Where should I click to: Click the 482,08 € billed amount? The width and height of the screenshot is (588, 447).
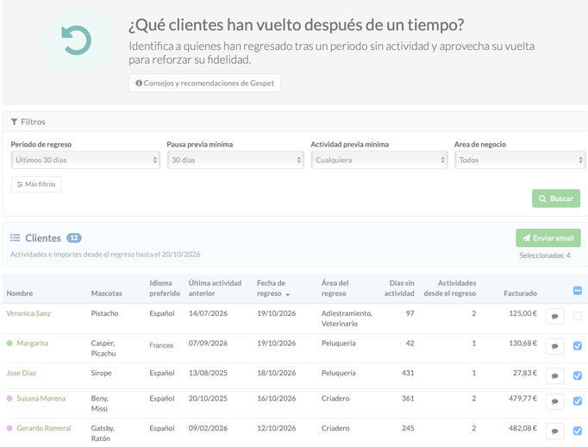coord(522,428)
